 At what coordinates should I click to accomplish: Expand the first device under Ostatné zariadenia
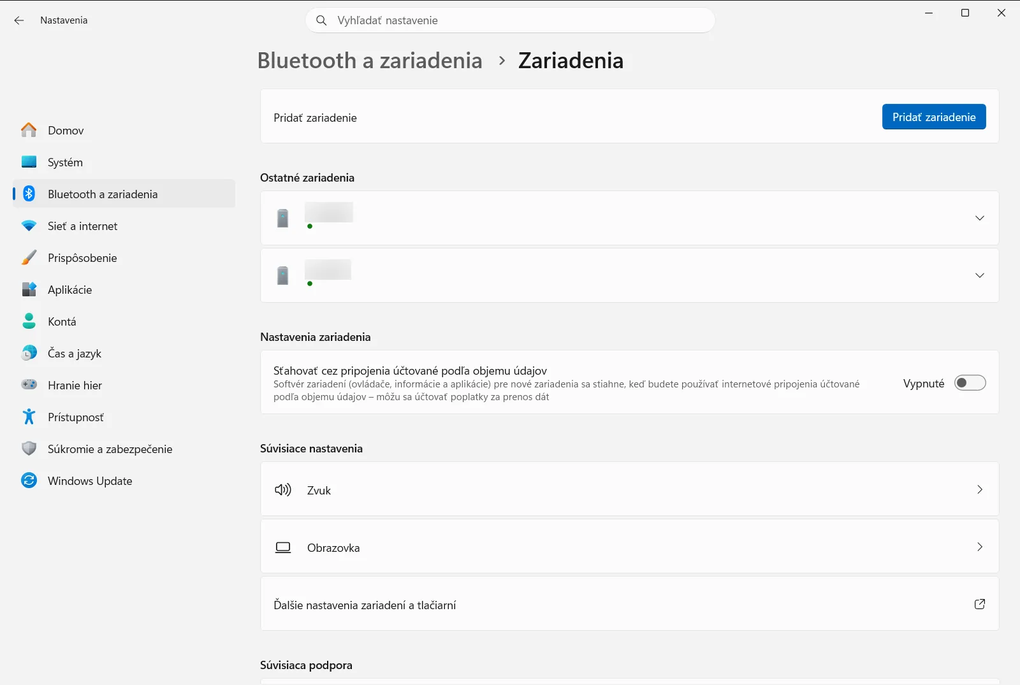(980, 218)
